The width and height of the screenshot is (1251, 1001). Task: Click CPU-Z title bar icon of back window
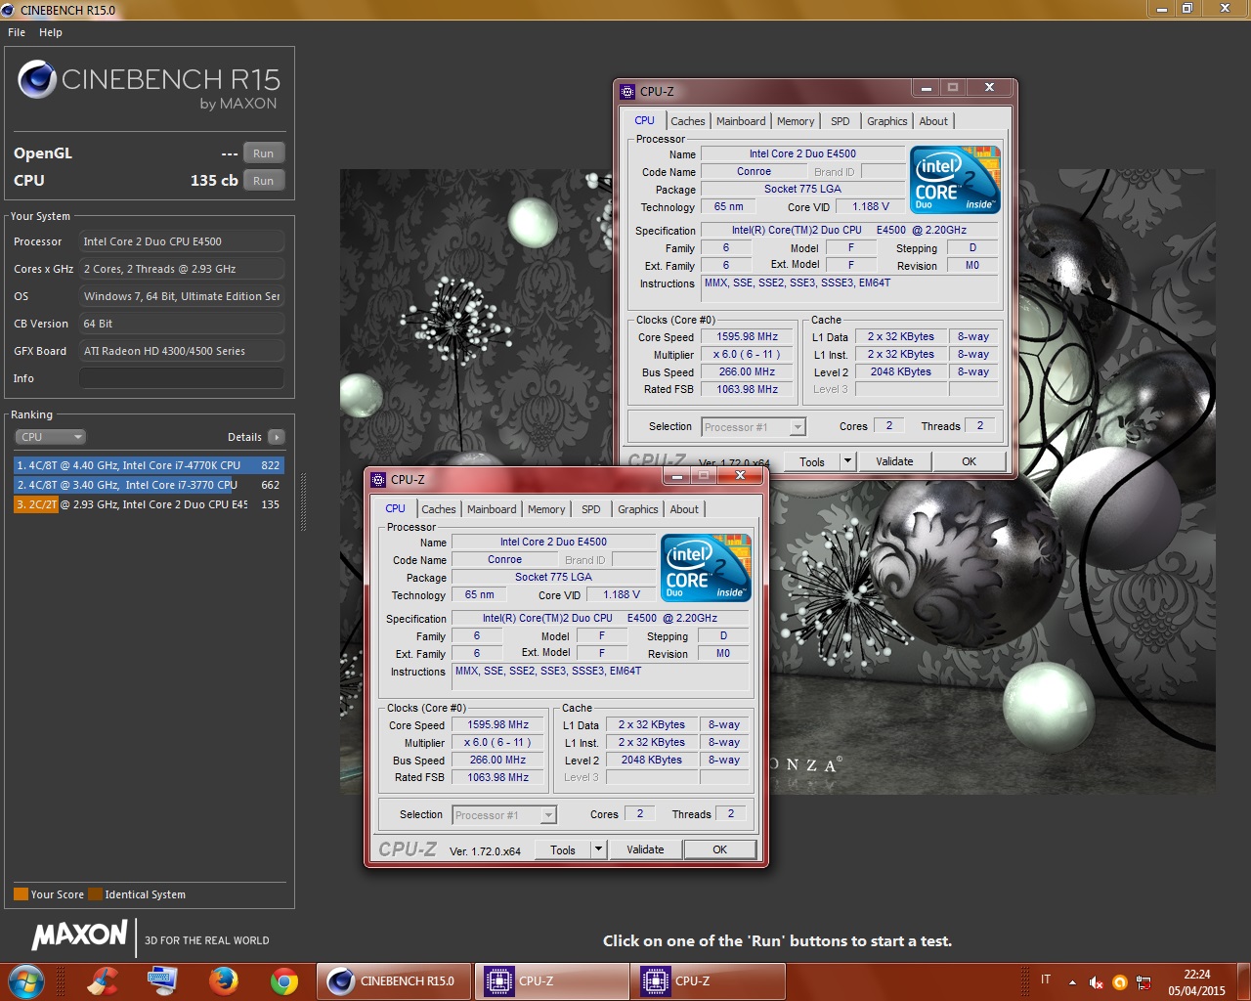click(x=627, y=92)
